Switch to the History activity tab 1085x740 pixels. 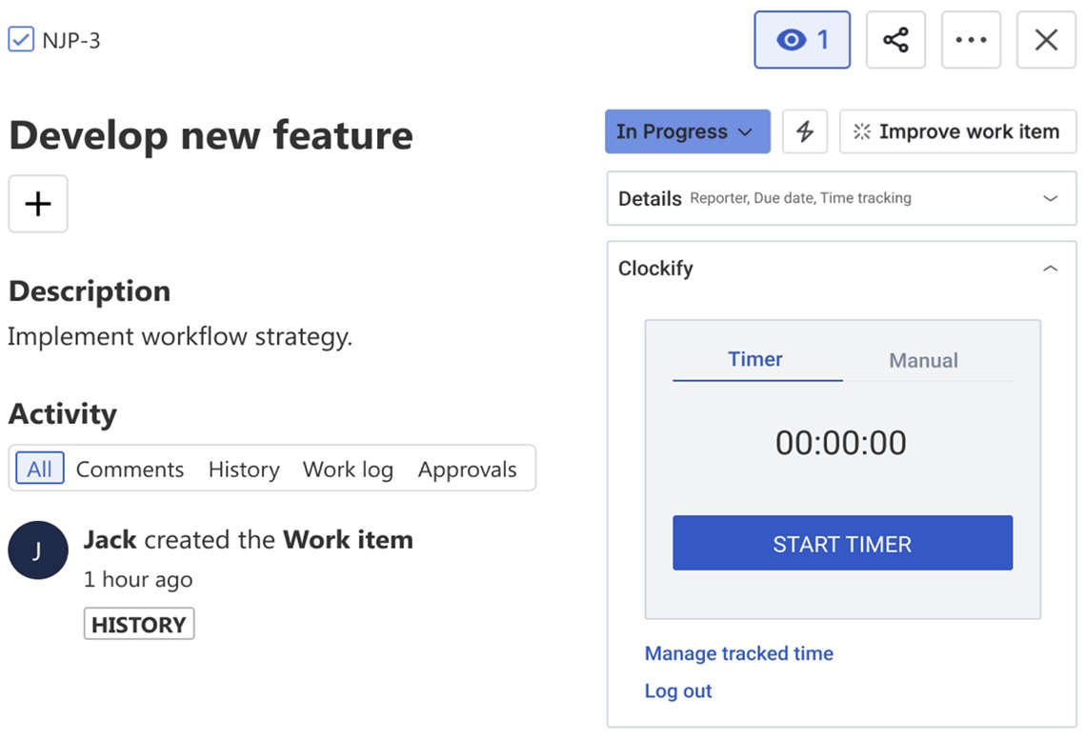[x=244, y=470]
